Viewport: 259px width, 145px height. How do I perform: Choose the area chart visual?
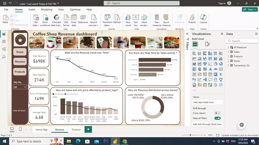click(199, 59)
